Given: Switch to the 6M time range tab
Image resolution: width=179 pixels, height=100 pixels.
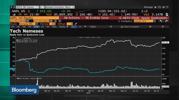Looking at the screenshot, I should pos(30,27).
